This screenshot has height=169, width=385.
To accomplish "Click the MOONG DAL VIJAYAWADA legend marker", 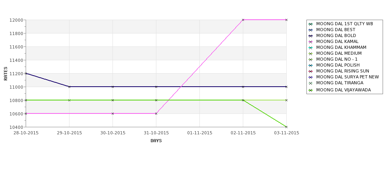I will pyautogui.click(x=311, y=90).
